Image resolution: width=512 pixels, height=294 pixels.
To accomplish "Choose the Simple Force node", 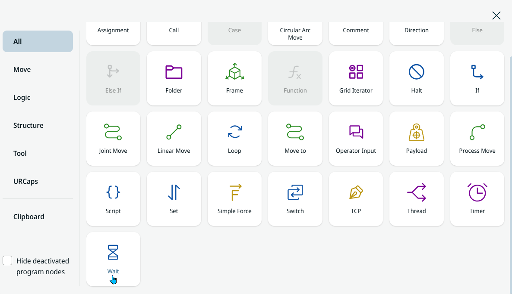I will tap(234, 199).
